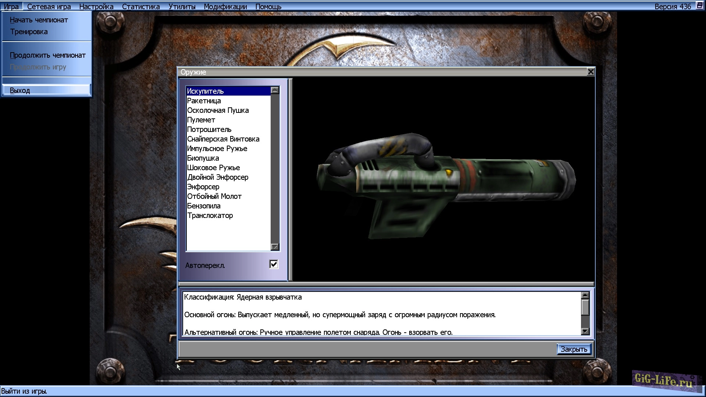Click the restore icon next to Версия 436
Viewport: 706px width, 397px height.
(x=699, y=6)
